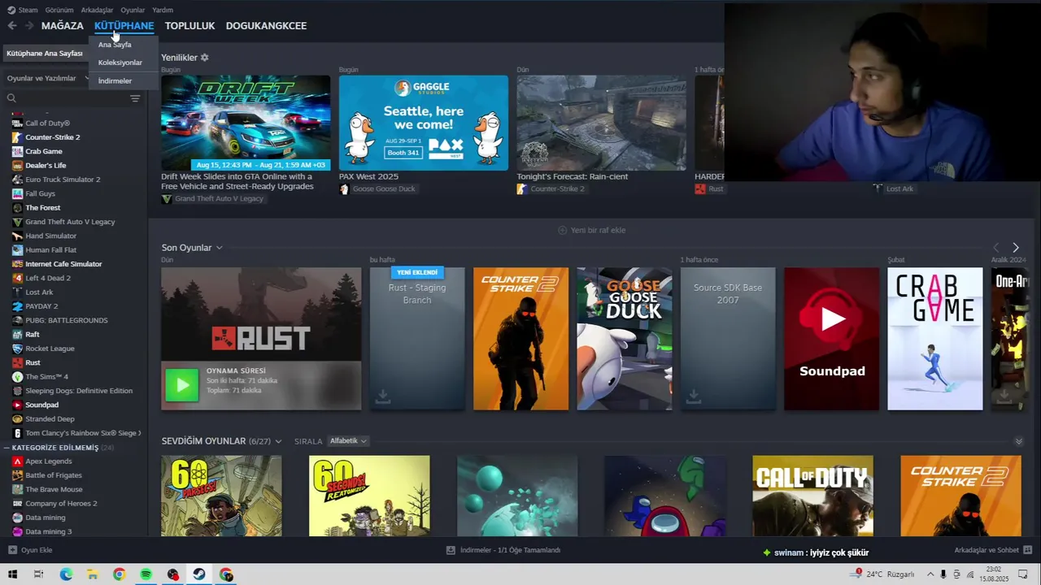The height and width of the screenshot is (585, 1041).
Task: Click the PAYDAY 2 sidebar icon
Action: (x=17, y=306)
